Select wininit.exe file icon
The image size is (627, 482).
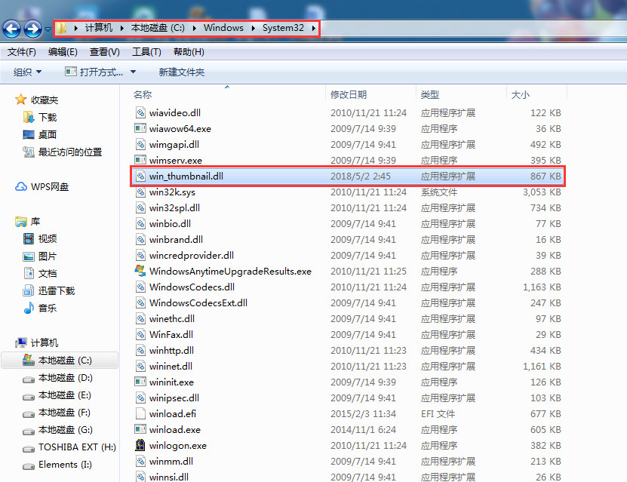coord(140,382)
